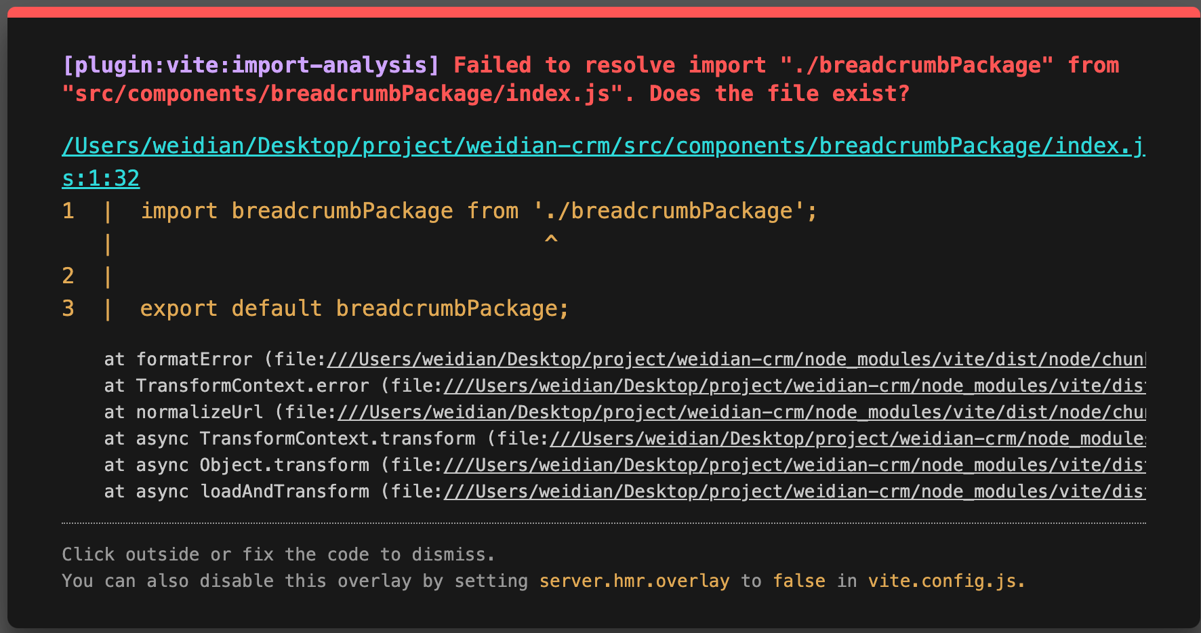Click the export default breadcrumbPackage code line
The image size is (1201, 633).
[x=354, y=309]
